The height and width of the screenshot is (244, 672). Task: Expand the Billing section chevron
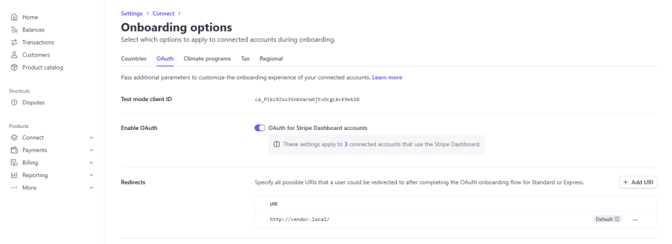91,163
